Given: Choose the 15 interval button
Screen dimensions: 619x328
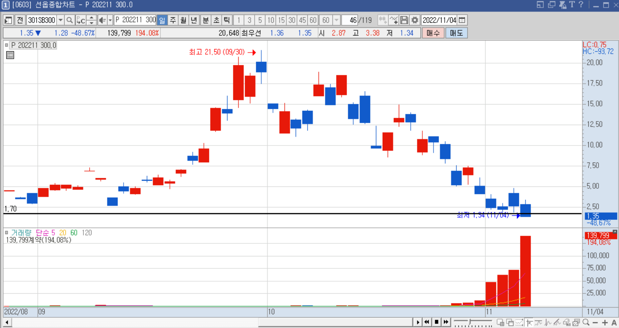Looking at the screenshot, I should 281,20.
